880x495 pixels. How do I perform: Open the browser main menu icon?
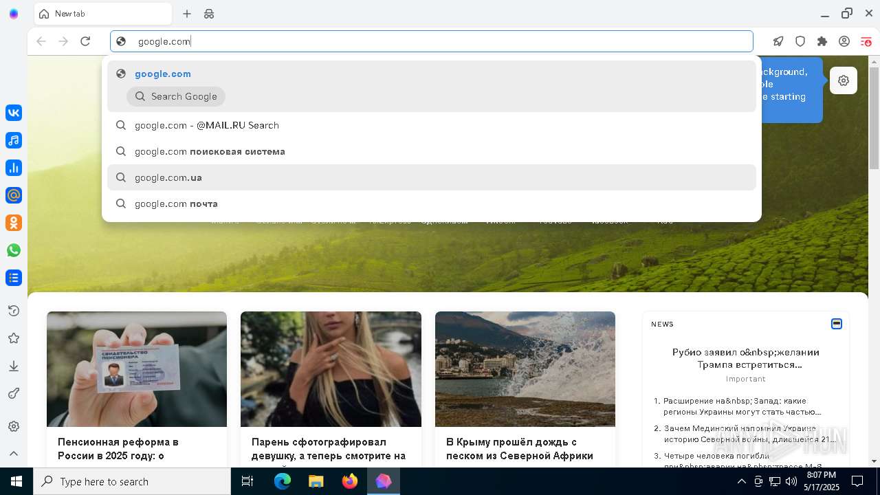(866, 41)
